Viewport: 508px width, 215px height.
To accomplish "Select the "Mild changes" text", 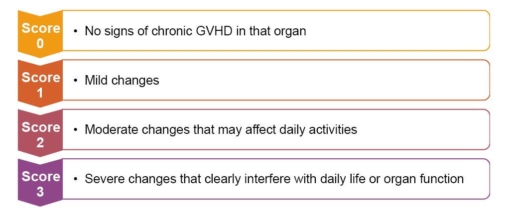I will point(122,80).
